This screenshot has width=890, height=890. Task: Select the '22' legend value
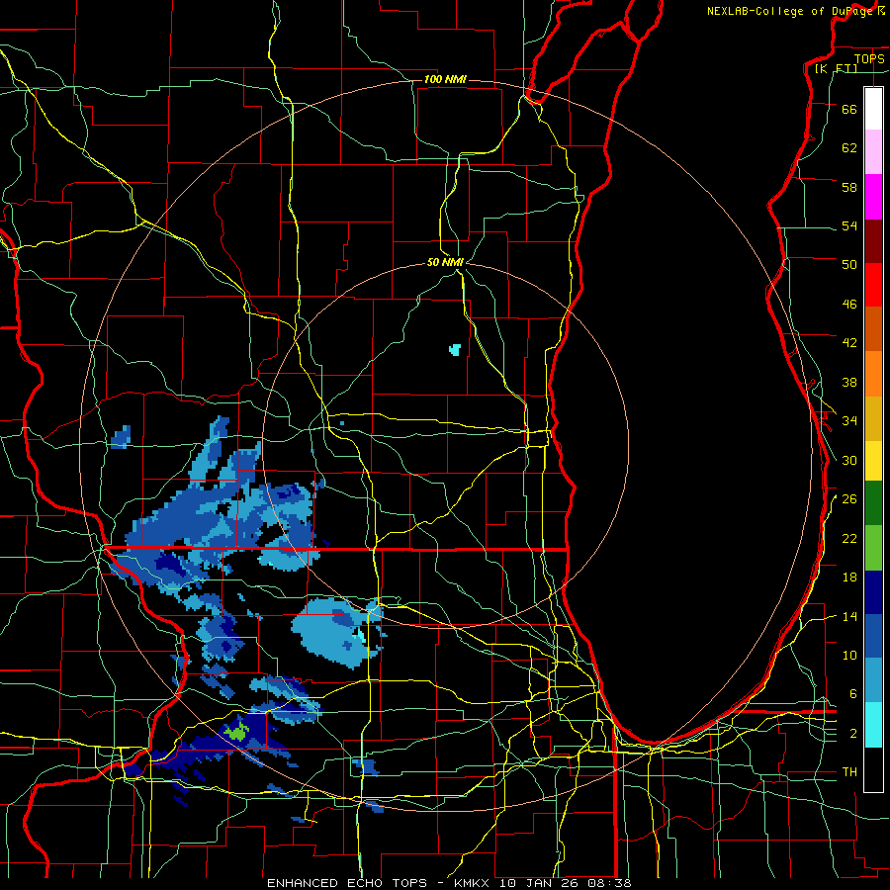(x=849, y=538)
